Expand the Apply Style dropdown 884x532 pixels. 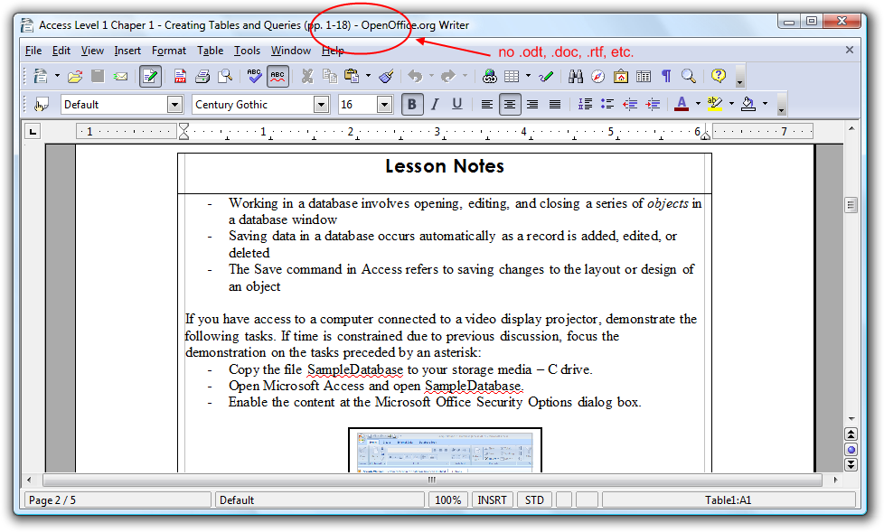[x=174, y=105]
